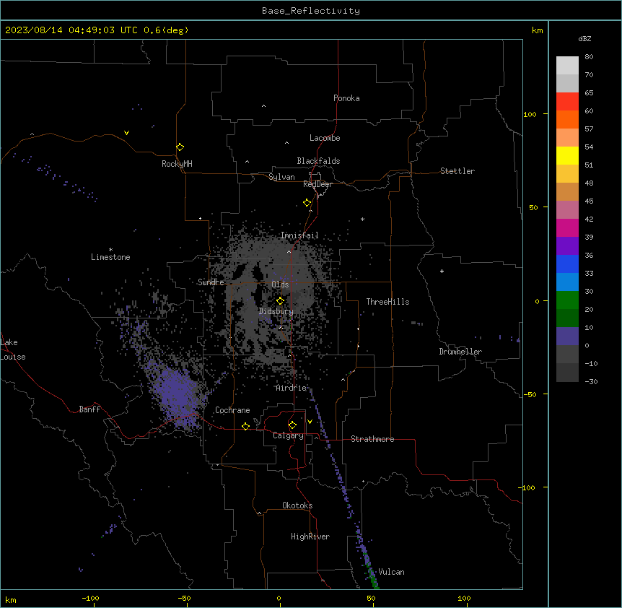Viewport: 622px width, 608px height.
Task: Select the yellow diamond marker at Olds
Action: [x=280, y=301]
